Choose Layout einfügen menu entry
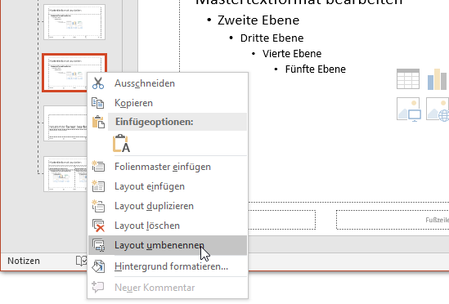The width and height of the screenshot is (449, 304). pos(168,186)
